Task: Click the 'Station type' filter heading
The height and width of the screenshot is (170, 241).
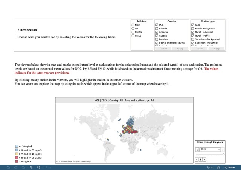Action: [x=208, y=22]
